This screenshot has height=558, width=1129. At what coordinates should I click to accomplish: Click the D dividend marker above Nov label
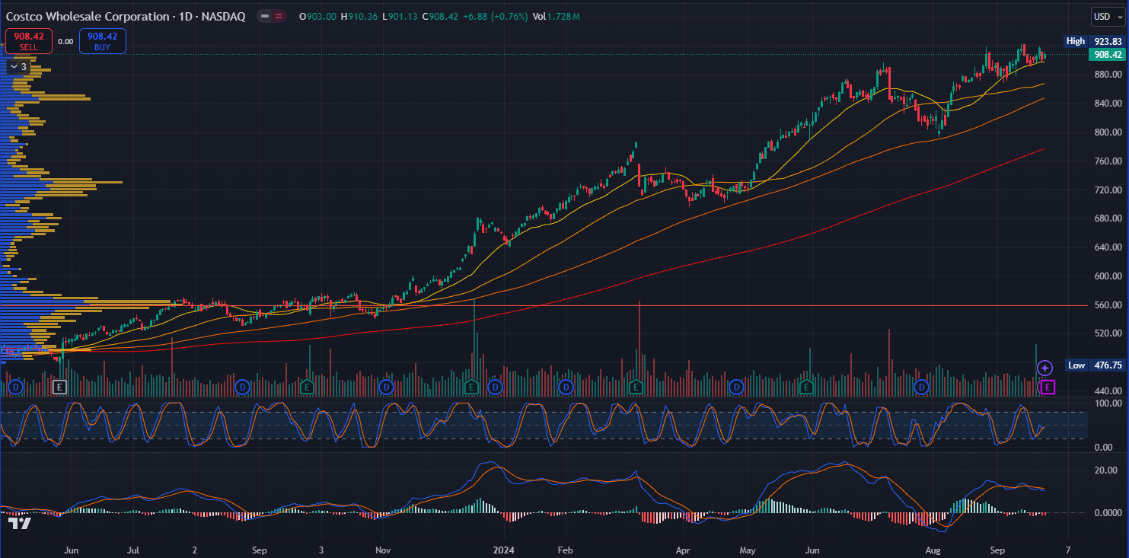pyautogui.click(x=387, y=387)
